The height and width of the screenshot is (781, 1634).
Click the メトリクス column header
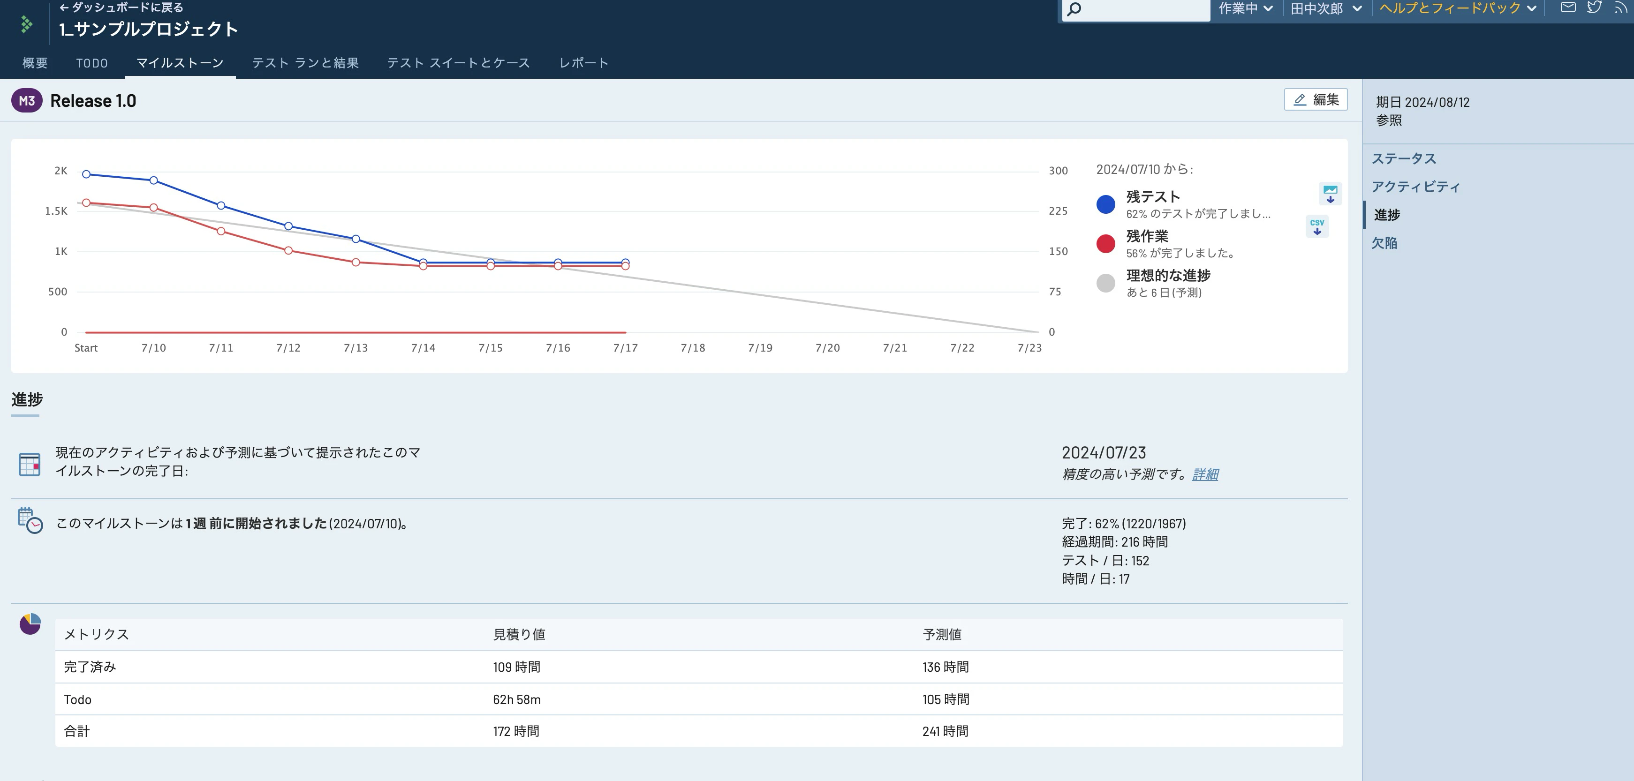pos(97,635)
